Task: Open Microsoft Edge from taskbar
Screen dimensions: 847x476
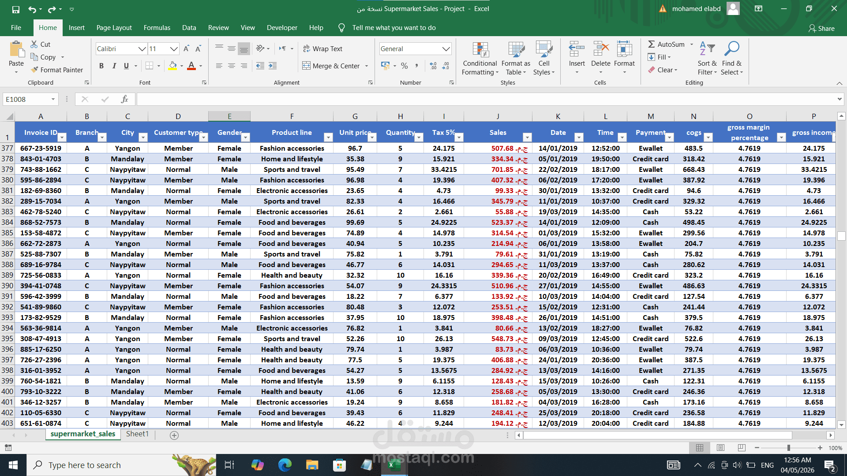Action: 285,465
